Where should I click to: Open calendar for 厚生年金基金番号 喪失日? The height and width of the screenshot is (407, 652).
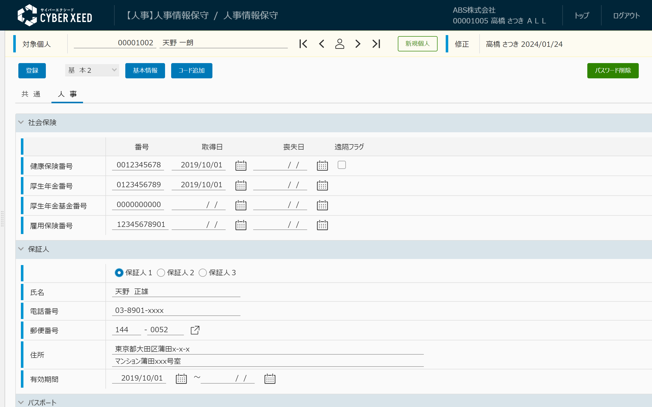pos(322,205)
